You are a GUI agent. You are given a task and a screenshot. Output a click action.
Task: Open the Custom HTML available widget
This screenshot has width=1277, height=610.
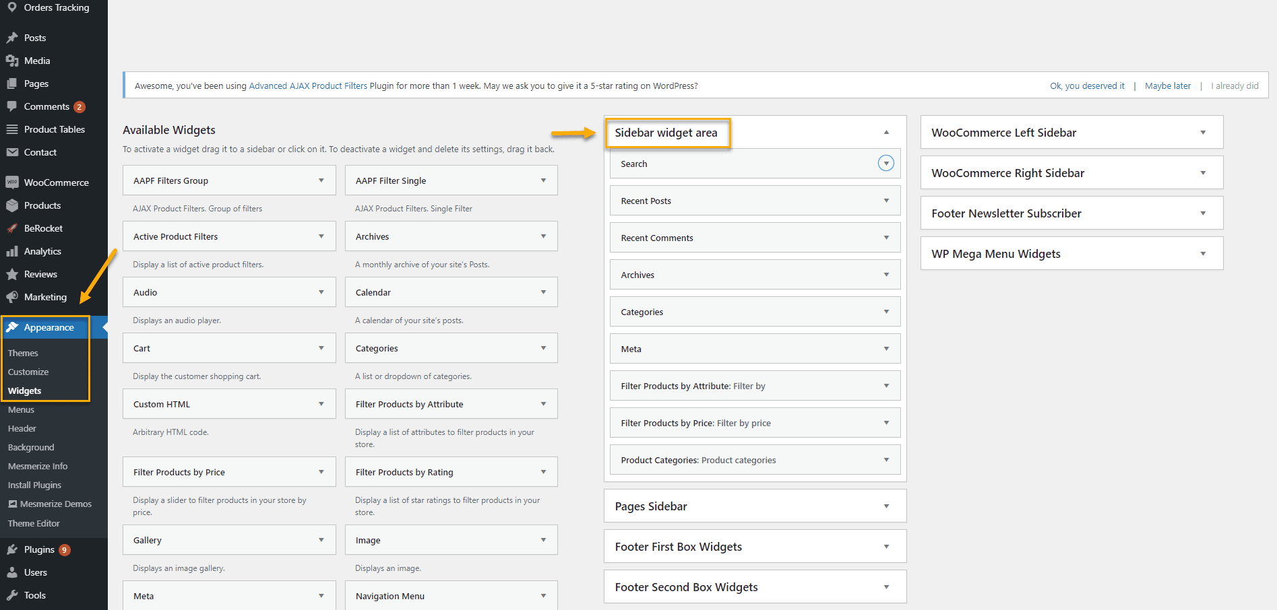click(229, 404)
